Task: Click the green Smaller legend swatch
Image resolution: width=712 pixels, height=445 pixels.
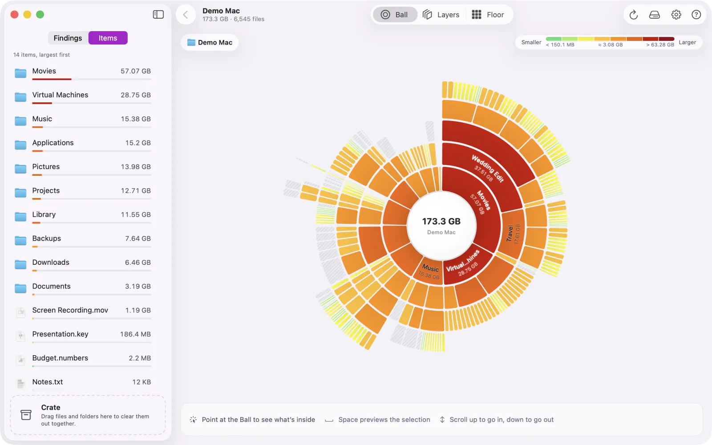Action: (x=554, y=39)
